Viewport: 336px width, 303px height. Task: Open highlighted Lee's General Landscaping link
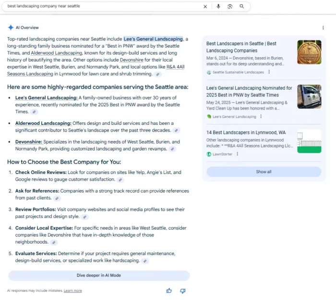153,39
